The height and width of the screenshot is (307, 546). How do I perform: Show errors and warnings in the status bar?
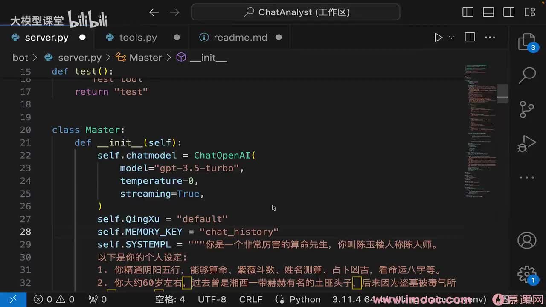[x=54, y=299]
